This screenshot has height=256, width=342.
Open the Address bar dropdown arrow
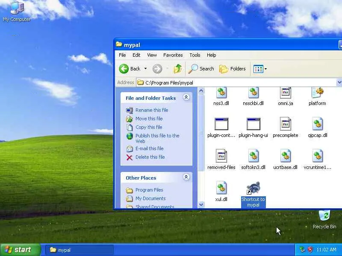(x=339, y=82)
